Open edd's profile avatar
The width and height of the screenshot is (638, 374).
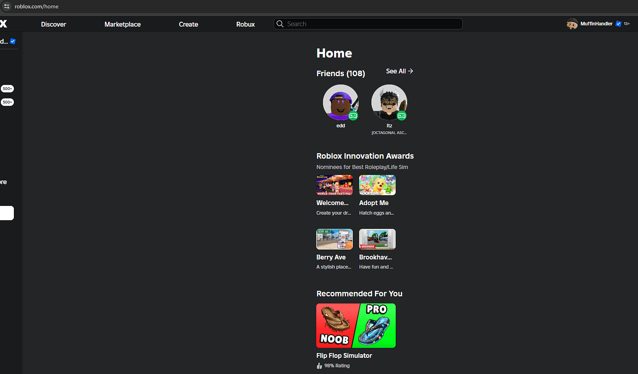tap(341, 102)
